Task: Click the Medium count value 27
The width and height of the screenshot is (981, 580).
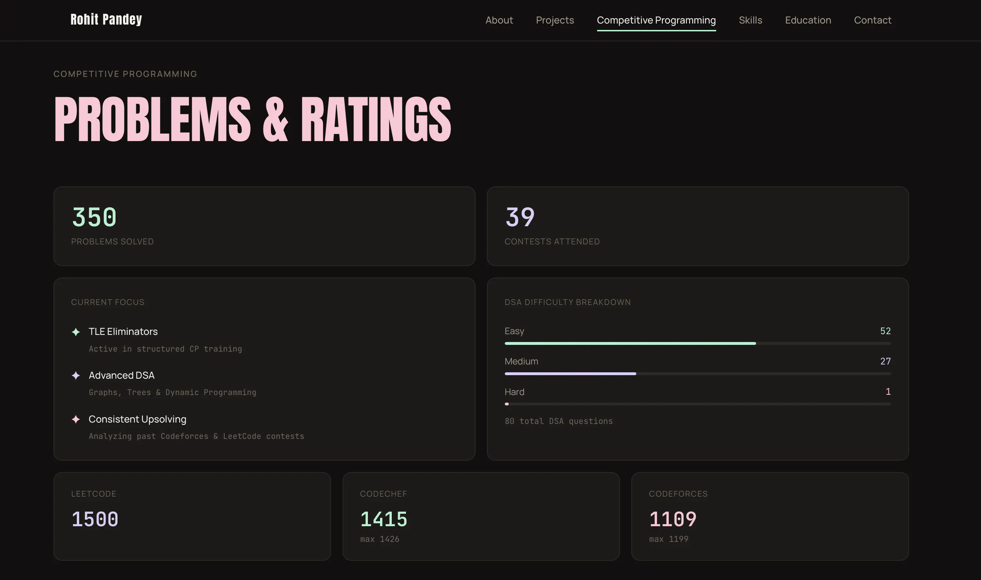Action: [x=885, y=361]
